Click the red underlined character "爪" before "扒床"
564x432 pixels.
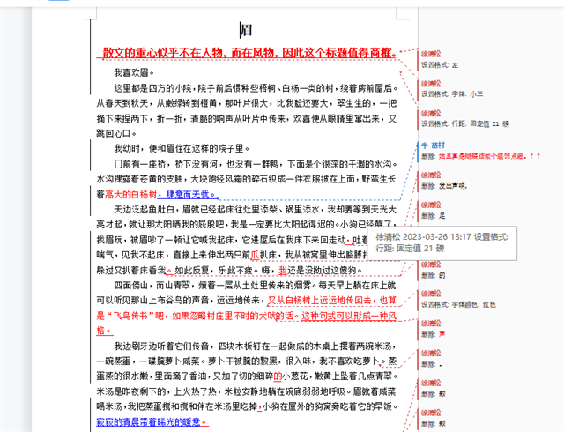coord(255,256)
